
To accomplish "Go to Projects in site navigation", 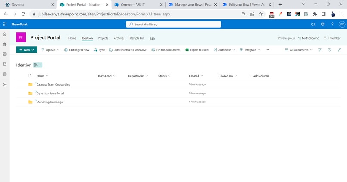I will 103,38.
